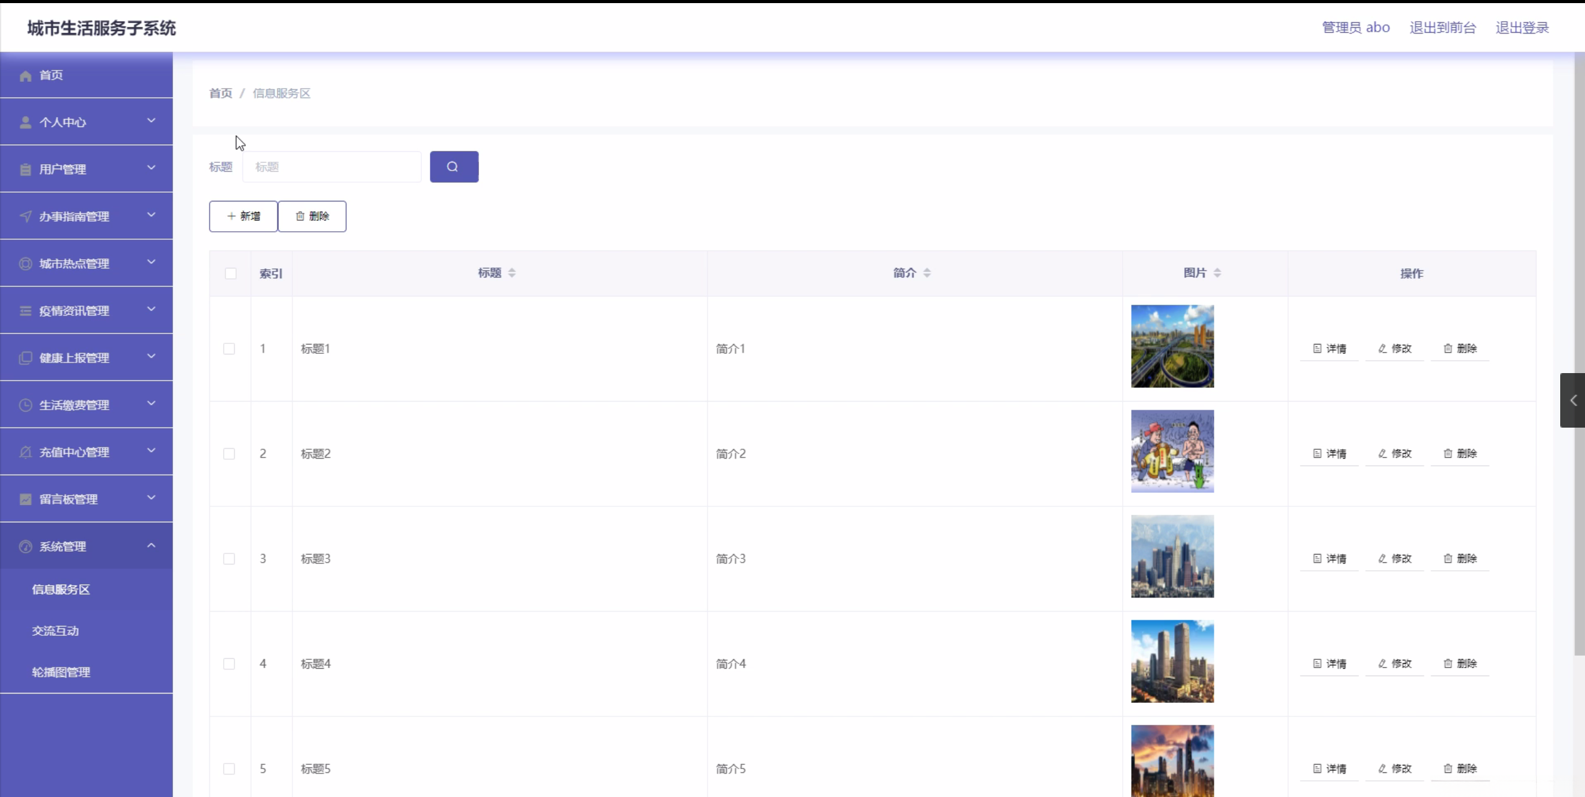Click the home icon in sidebar

point(25,76)
